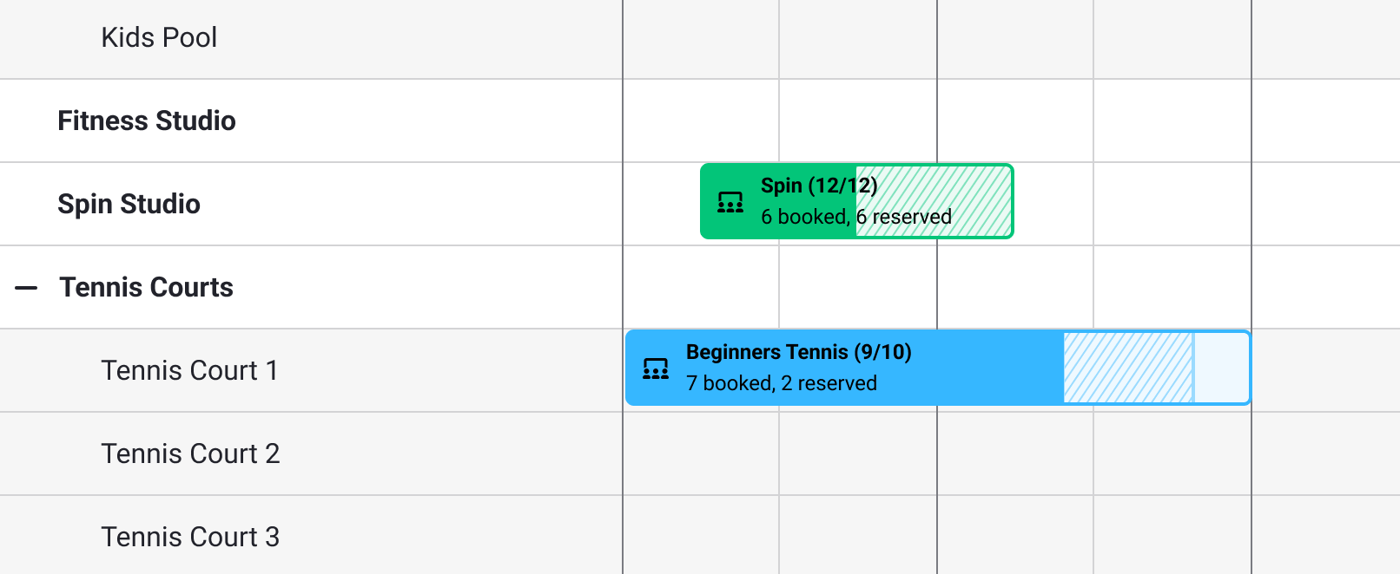Click the hatched reserved section of Beginners Tennis

[1127, 369]
